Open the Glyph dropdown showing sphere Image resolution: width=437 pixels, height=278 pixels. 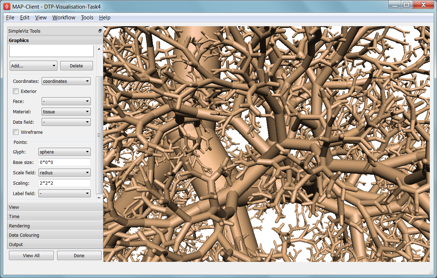click(x=65, y=152)
